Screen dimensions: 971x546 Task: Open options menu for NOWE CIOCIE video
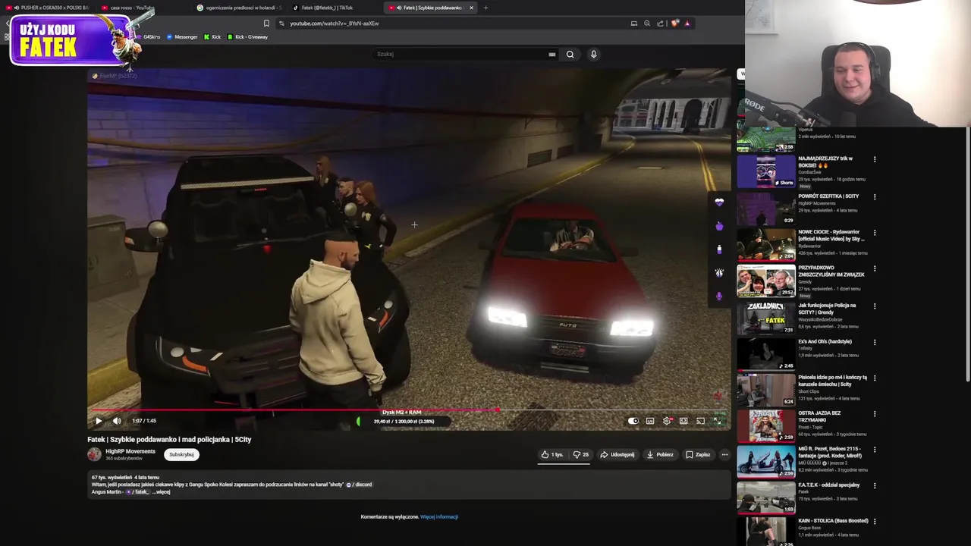click(875, 233)
